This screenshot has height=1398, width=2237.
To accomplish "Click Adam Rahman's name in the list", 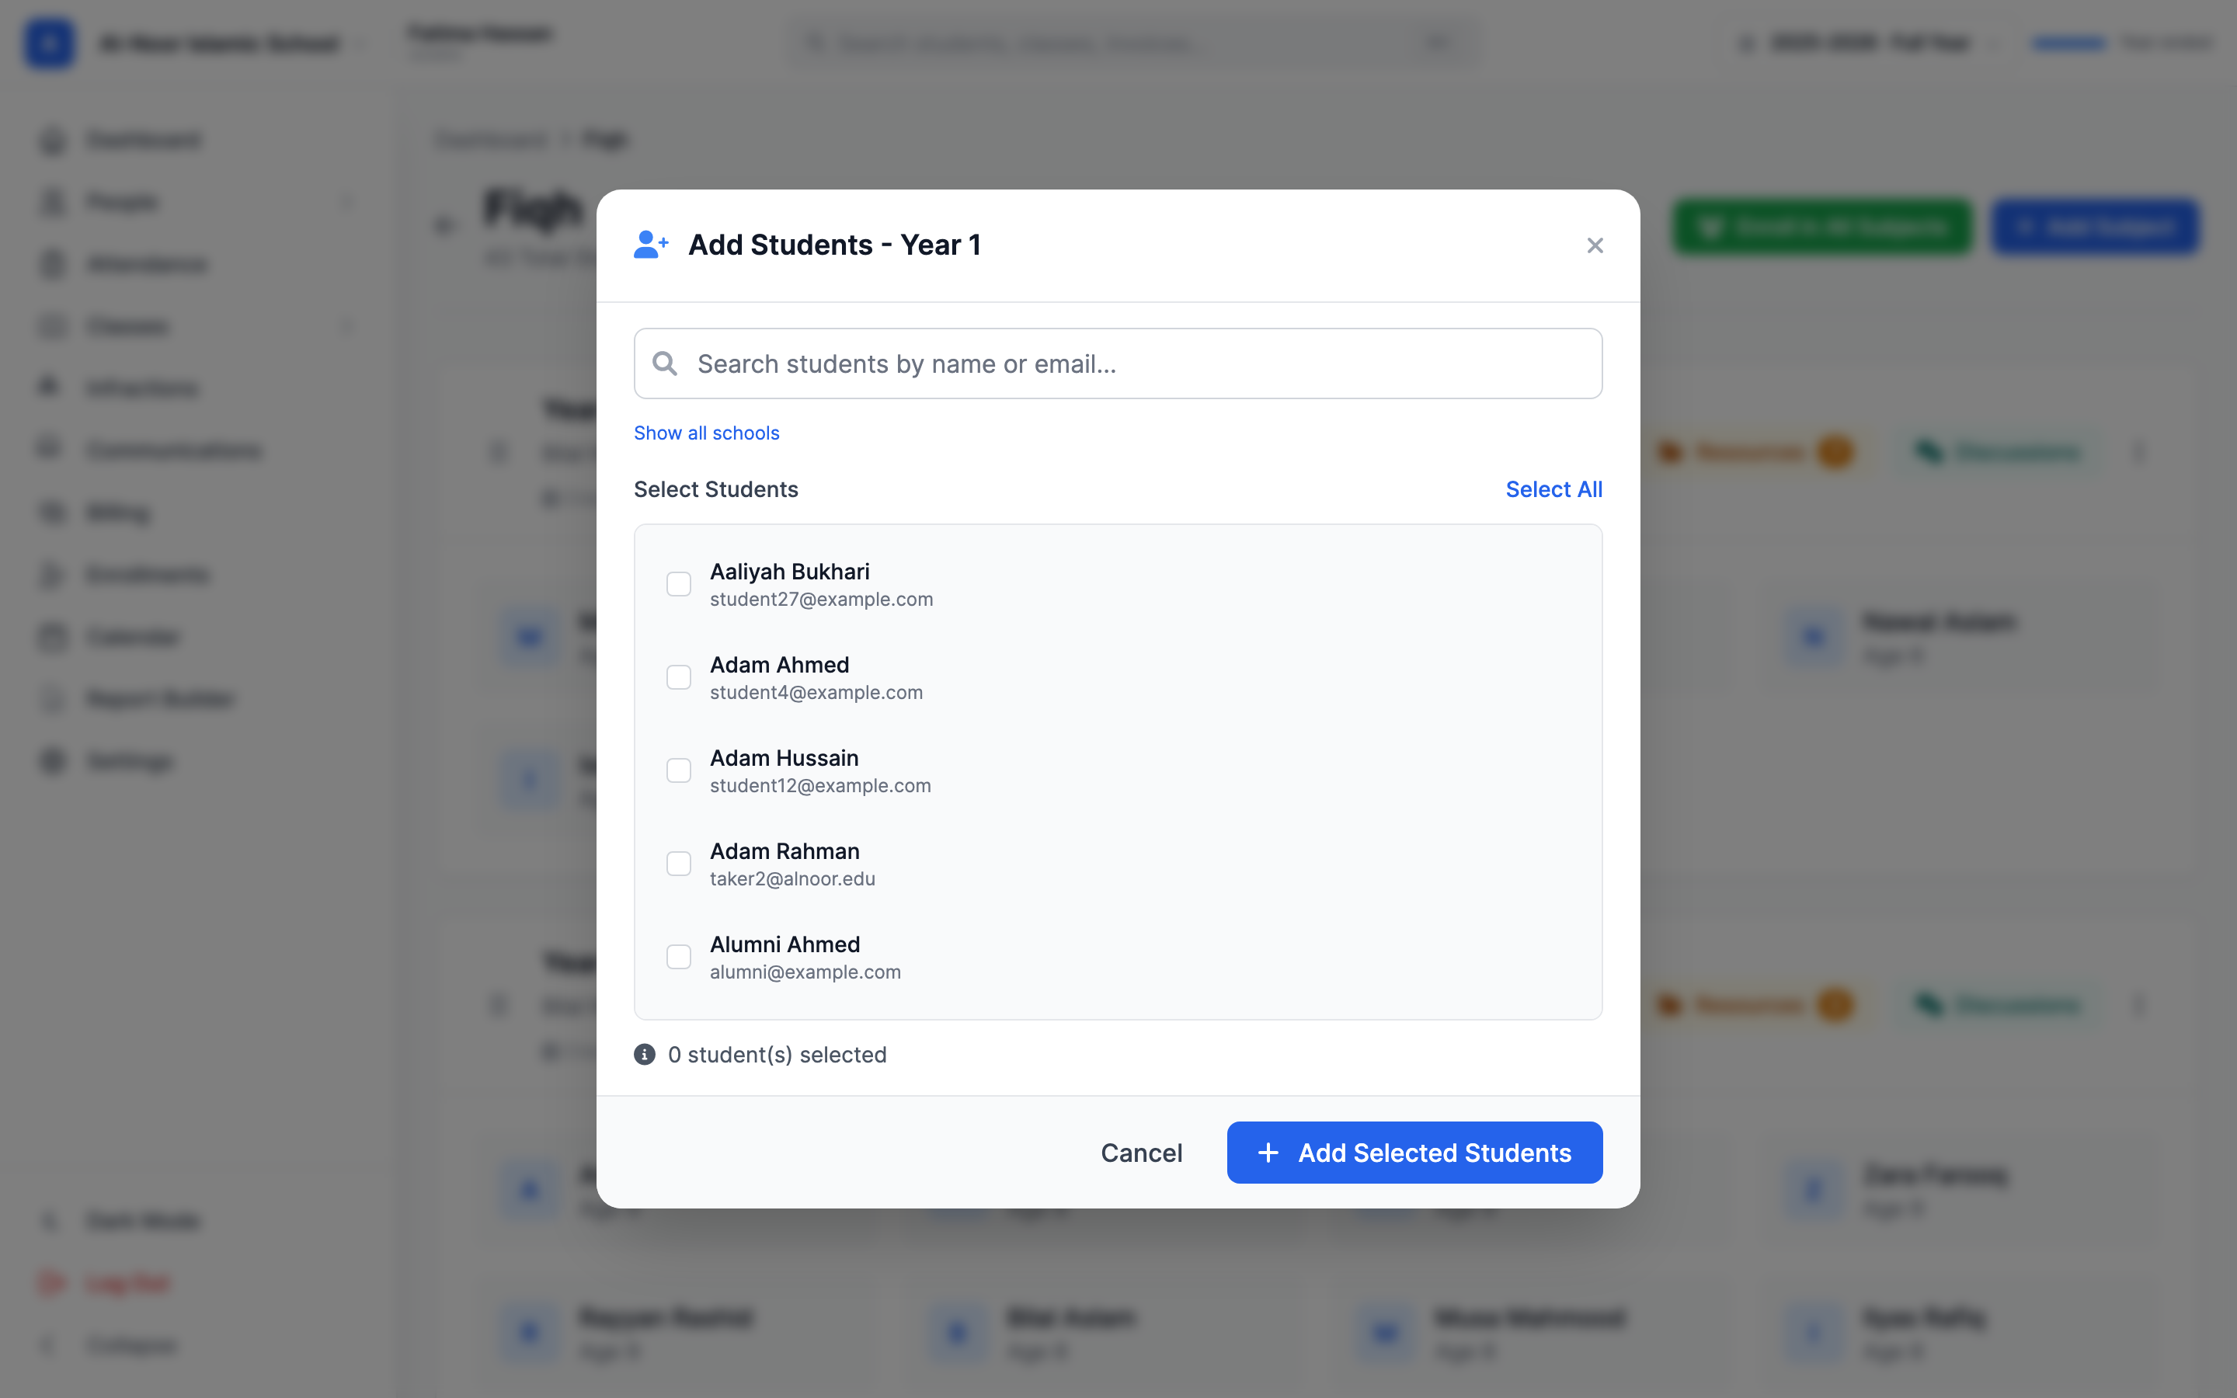I will pyautogui.click(x=784, y=850).
